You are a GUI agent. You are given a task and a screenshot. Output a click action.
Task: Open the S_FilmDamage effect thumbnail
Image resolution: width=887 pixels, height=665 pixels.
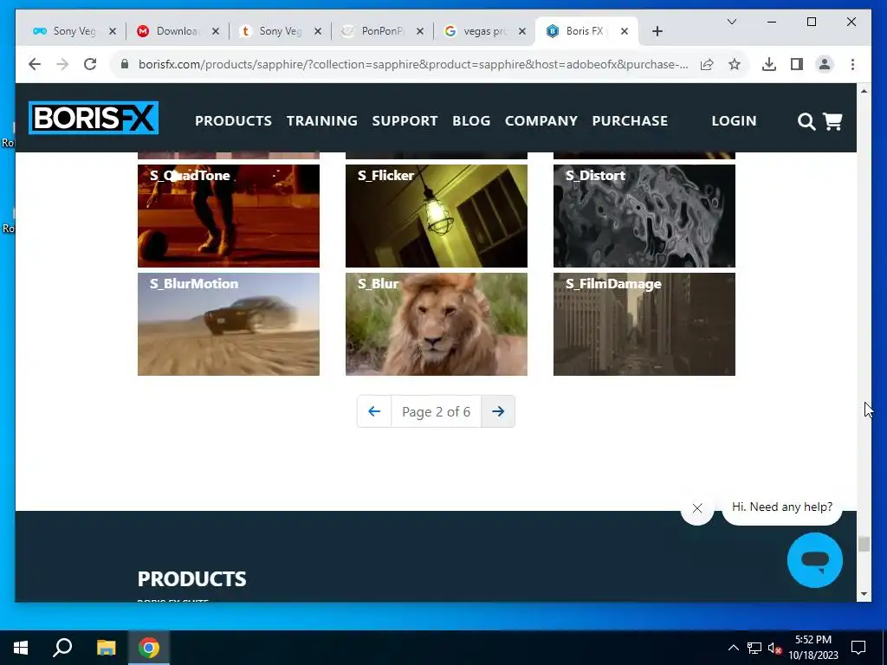644,324
